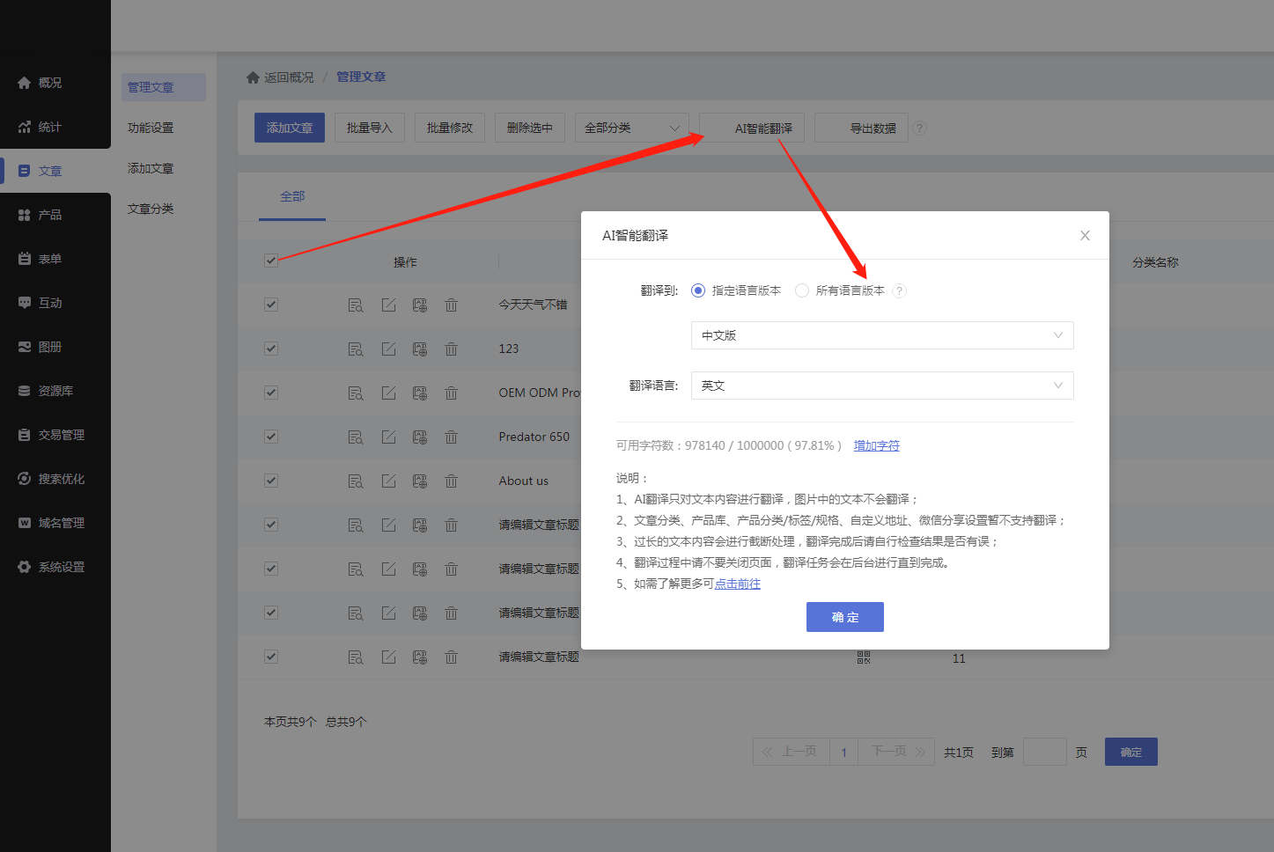This screenshot has width=1274, height=852.
Task: Click help icon beside 所有语言版本
Action: (x=899, y=291)
